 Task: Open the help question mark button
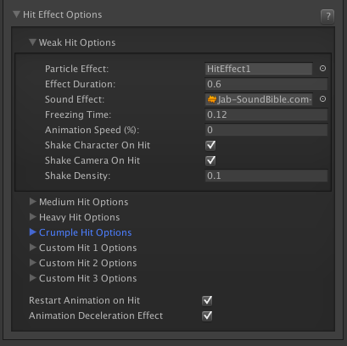327,16
